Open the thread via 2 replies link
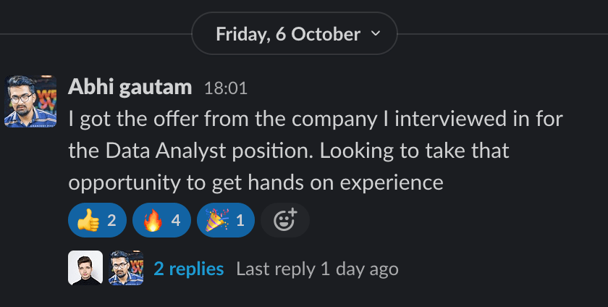The height and width of the screenshot is (307, 608). click(189, 269)
